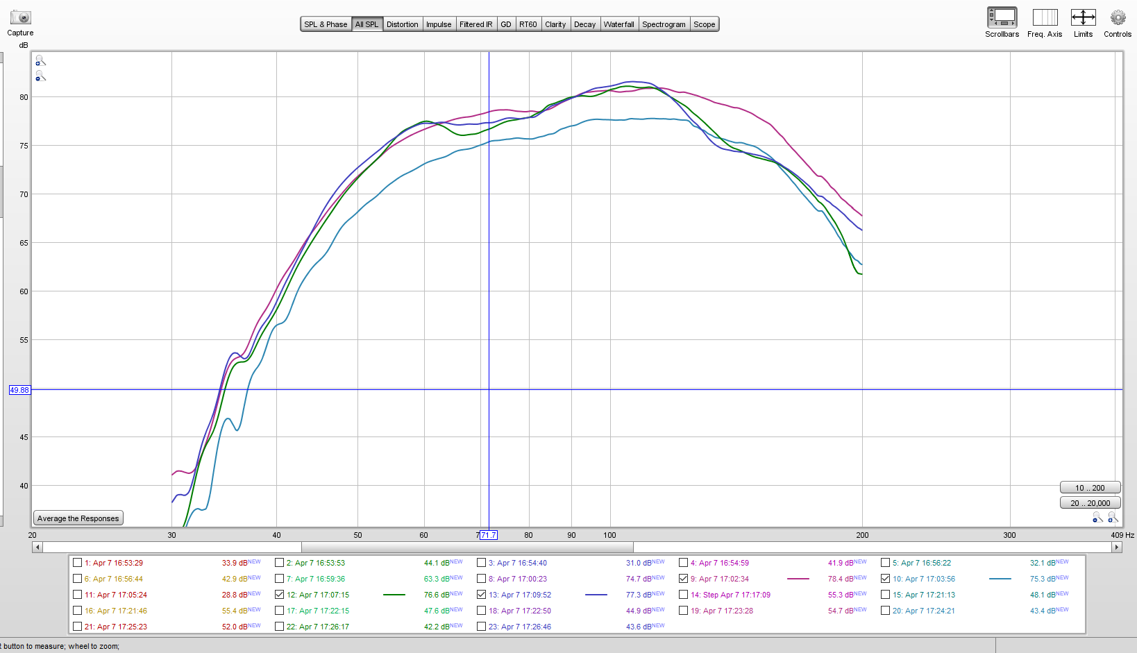This screenshot has height=653, width=1137.
Task: Set frequency range with 10 .. 200 button
Action: click(1090, 488)
